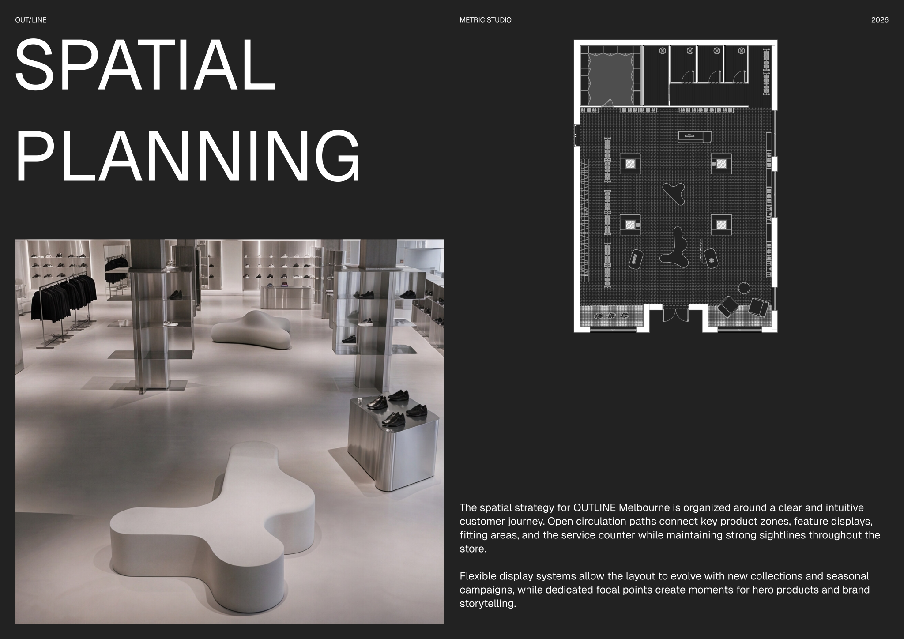The width and height of the screenshot is (904, 639).
Task: Click the paragraph starting "The spatial strategy"
Action: [670, 528]
